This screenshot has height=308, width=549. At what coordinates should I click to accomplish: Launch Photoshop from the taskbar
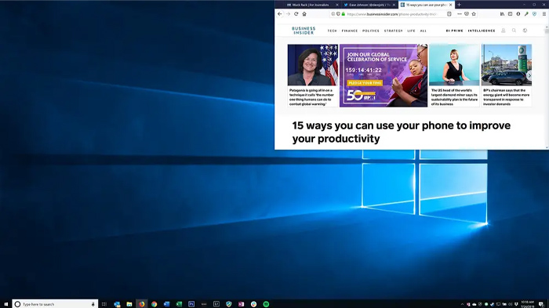pyautogui.click(x=191, y=304)
